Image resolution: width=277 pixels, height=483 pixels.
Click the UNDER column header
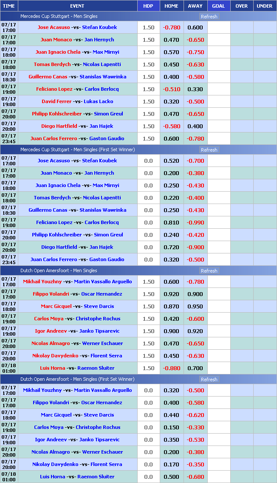pyautogui.click(x=265, y=6)
